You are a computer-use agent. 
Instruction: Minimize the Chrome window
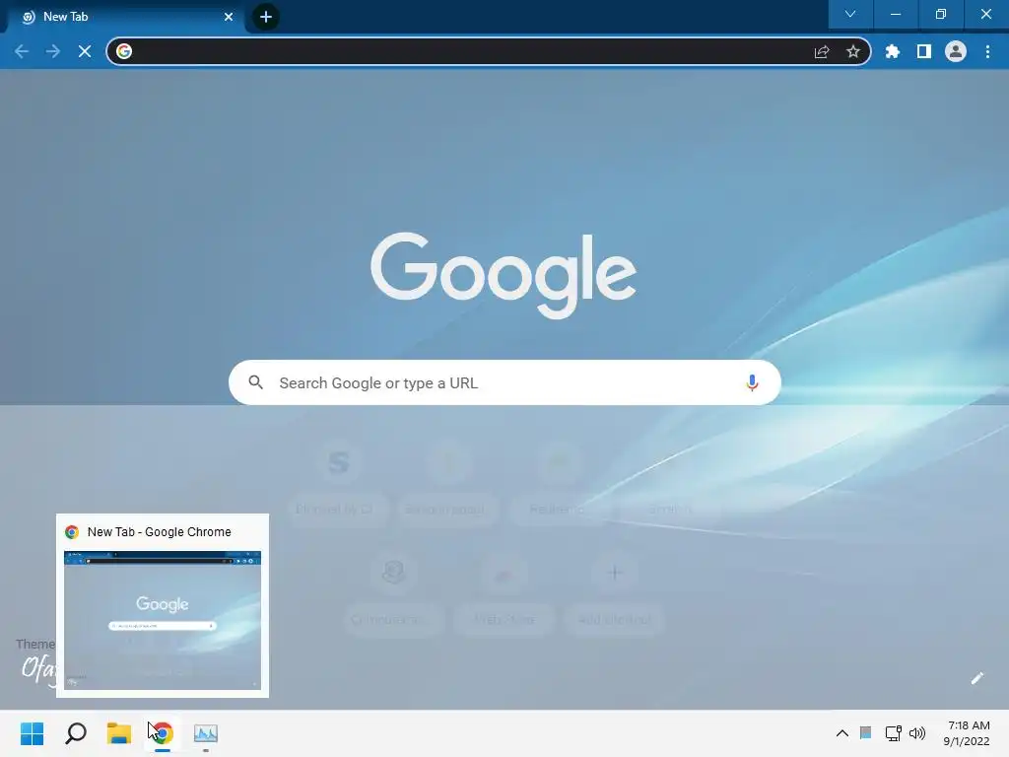coord(895,14)
